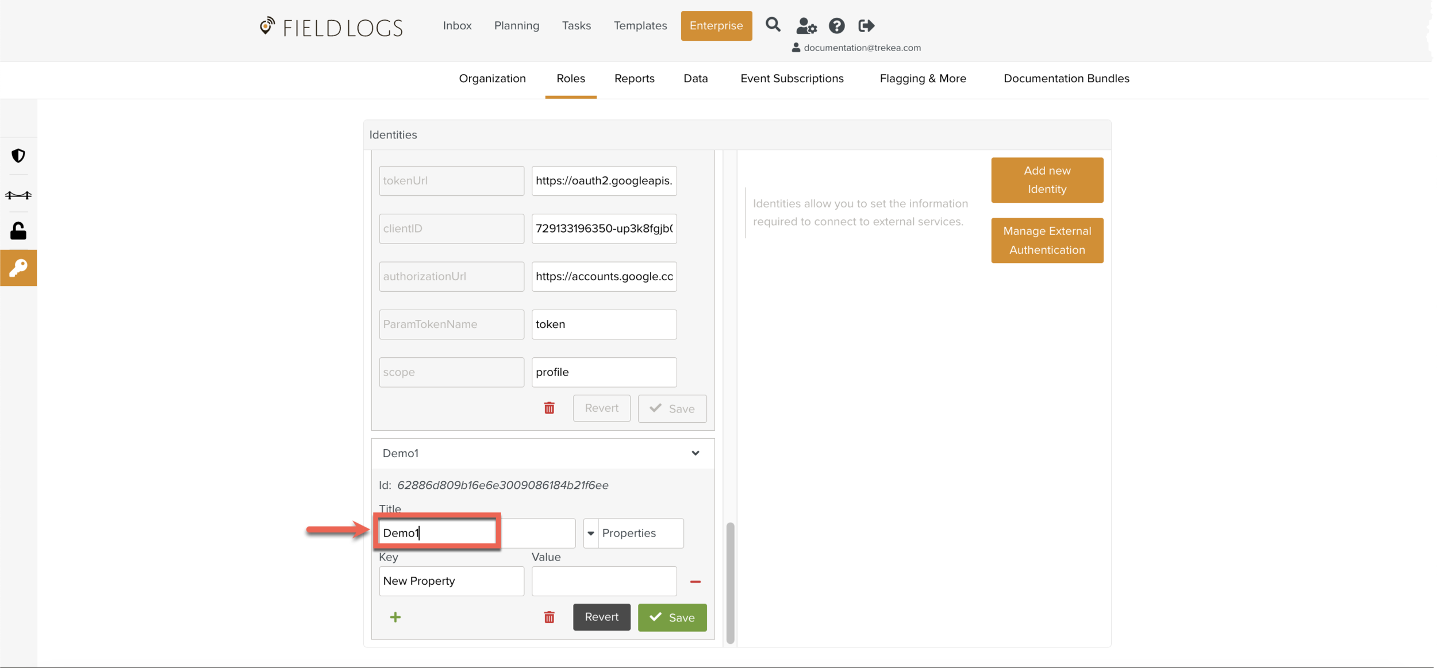The height and width of the screenshot is (668, 1437).
Task: Delete the Demo1 identity with trash icon
Action: 549,617
